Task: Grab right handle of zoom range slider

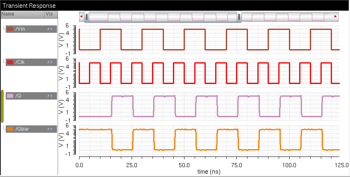Action: click(x=239, y=17)
